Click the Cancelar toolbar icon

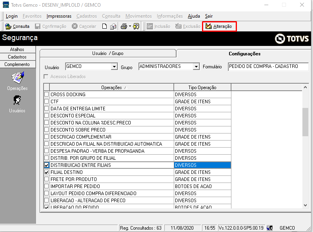click(75, 26)
